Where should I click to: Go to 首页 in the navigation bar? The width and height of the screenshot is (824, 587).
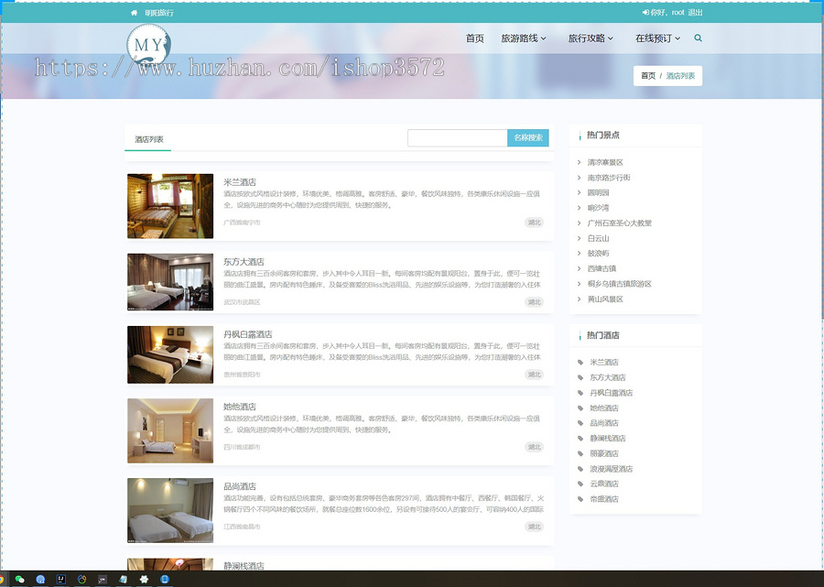pos(474,38)
